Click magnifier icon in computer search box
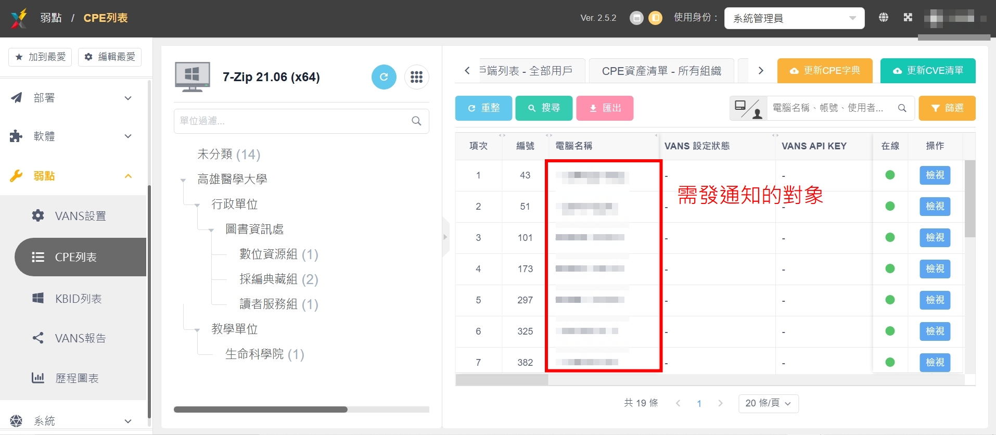Viewport: 996px width, 435px height. (x=902, y=108)
